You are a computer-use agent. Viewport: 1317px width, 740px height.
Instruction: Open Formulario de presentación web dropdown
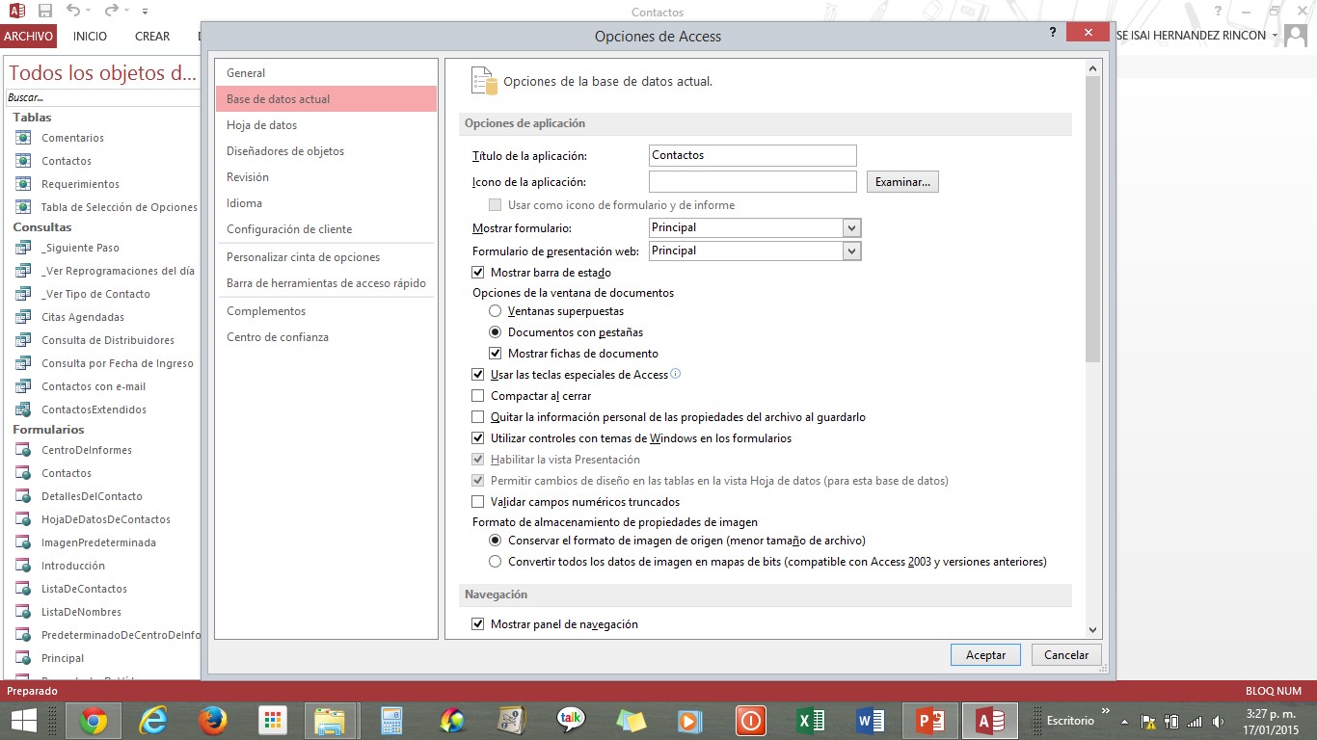coord(851,251)
